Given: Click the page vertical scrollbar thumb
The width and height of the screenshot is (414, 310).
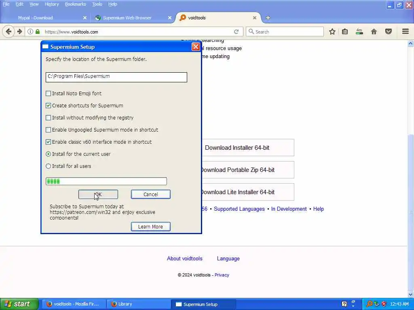Looking at the screenshot, I should (411, 212).
